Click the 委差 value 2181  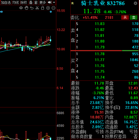pyautogui.click(x=109, y=17)
